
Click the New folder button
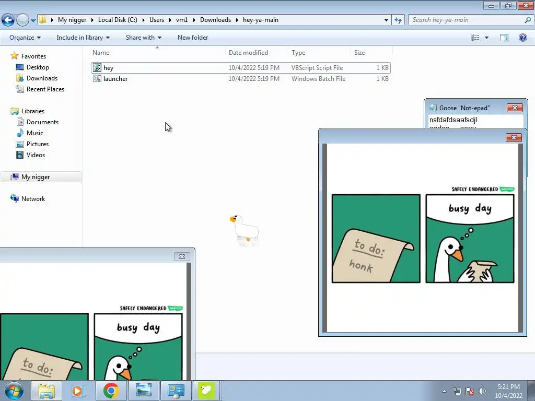coord(192,38)
